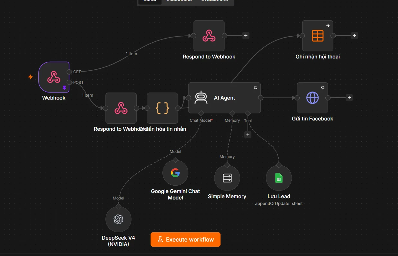The image size is (398, 256).
Task: Click the 'Lưu Lead' node label
Action: pos(279,196)
